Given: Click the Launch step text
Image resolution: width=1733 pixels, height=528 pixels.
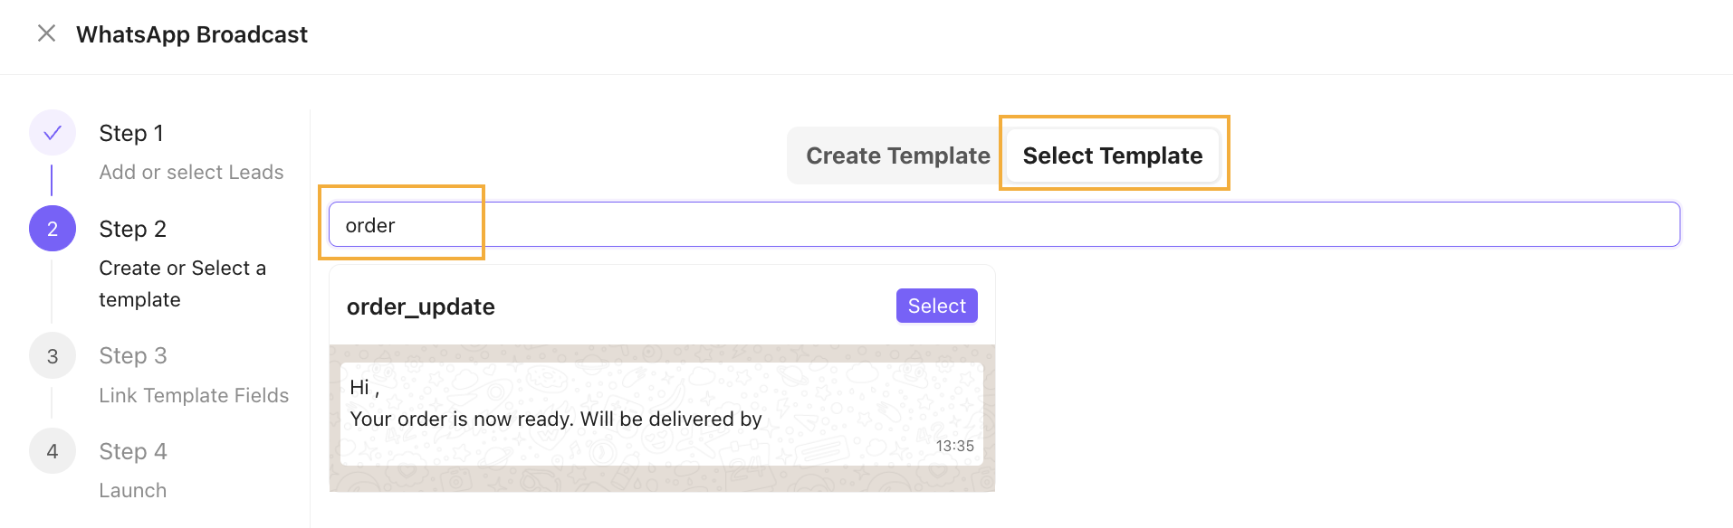Looking at the screenshot, I should point(133,490).
